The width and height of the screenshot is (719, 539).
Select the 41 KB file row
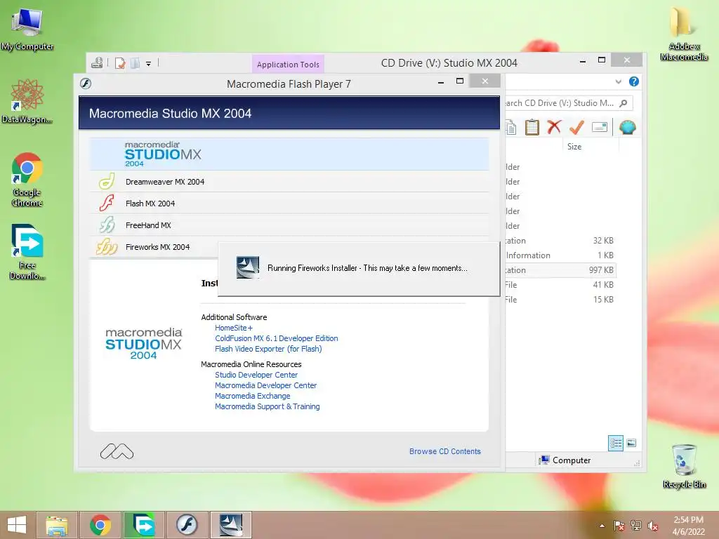click(x=561, y=285)
